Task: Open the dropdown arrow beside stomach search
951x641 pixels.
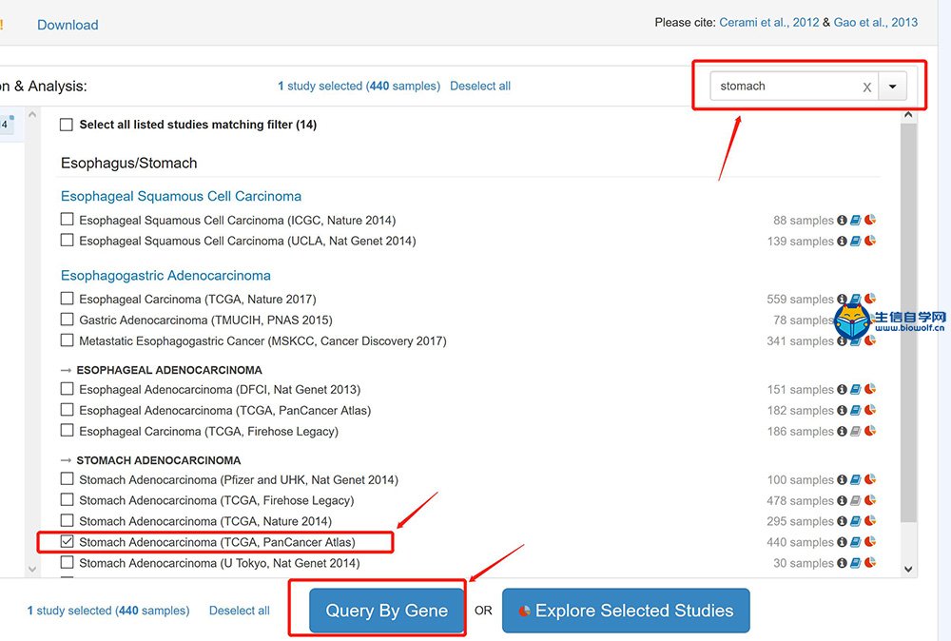Action: point(892,87)
